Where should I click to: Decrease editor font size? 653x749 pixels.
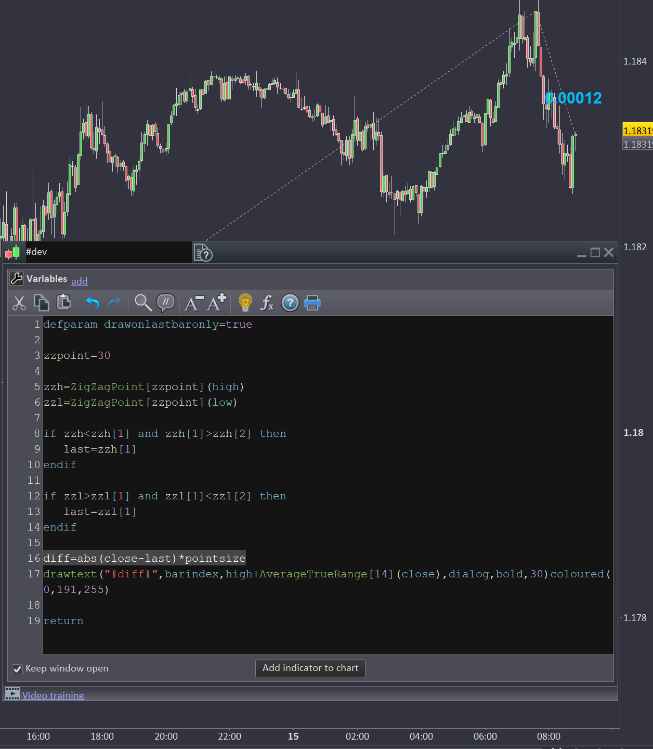[194, 303]
